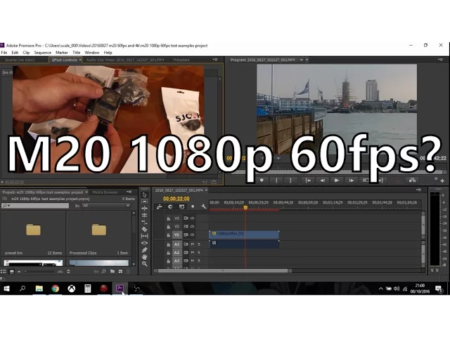Select the 1080p60fps video clip on V1

(x=244, y=234)
